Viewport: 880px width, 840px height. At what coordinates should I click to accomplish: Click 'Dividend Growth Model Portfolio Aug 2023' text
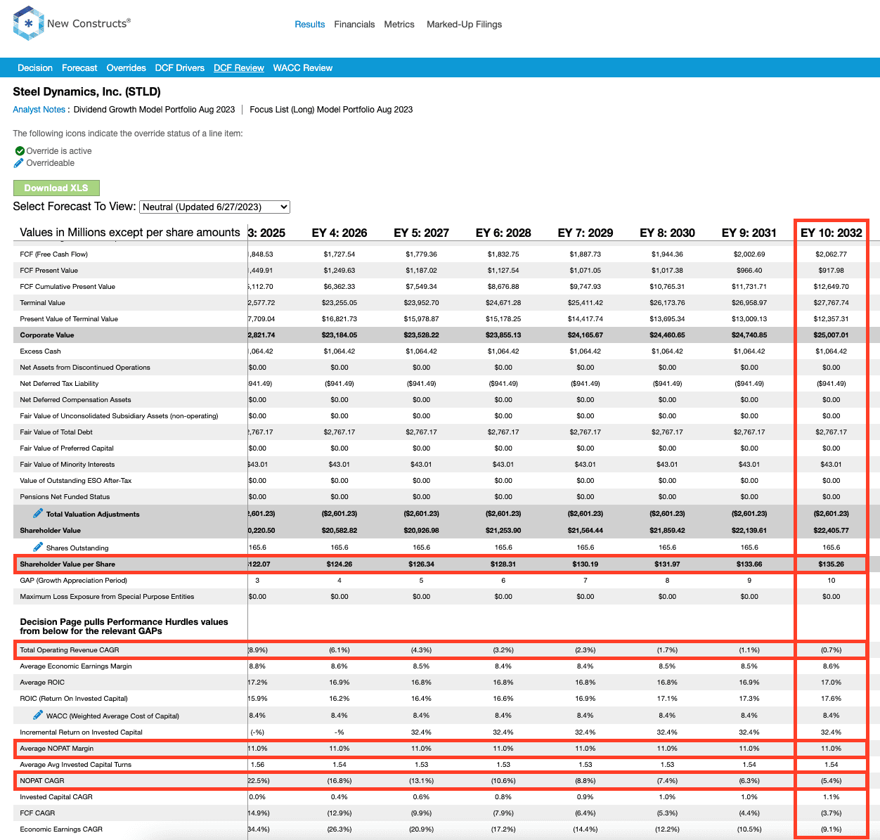155,110
